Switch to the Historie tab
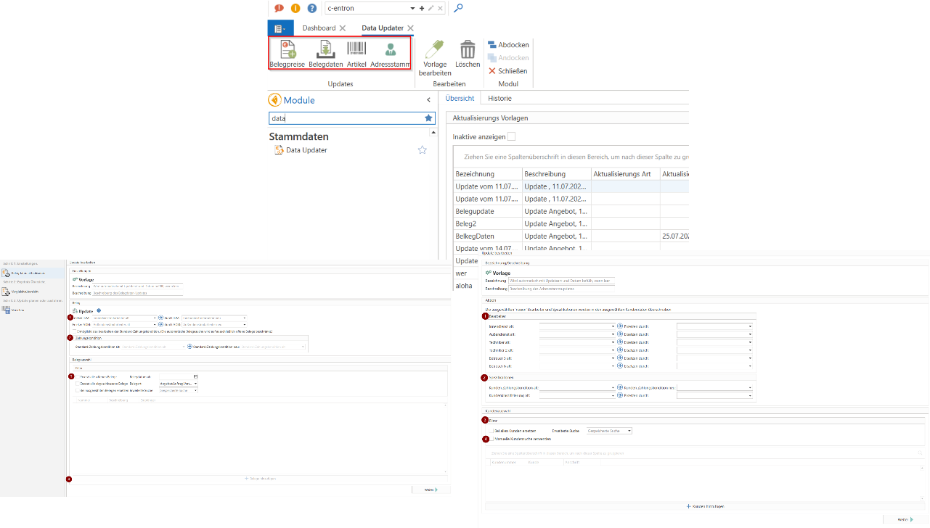This screenshot has height=528, width=930. tap(499, 99)
